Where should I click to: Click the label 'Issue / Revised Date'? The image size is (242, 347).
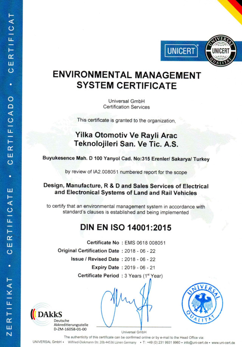(95, 259)
